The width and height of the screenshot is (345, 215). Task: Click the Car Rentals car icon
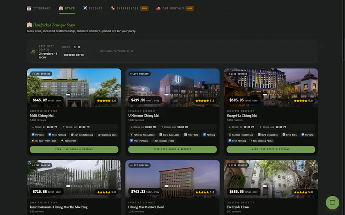tap(158, 8)
